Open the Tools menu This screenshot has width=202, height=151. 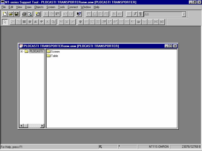click(x=61, y=7)
